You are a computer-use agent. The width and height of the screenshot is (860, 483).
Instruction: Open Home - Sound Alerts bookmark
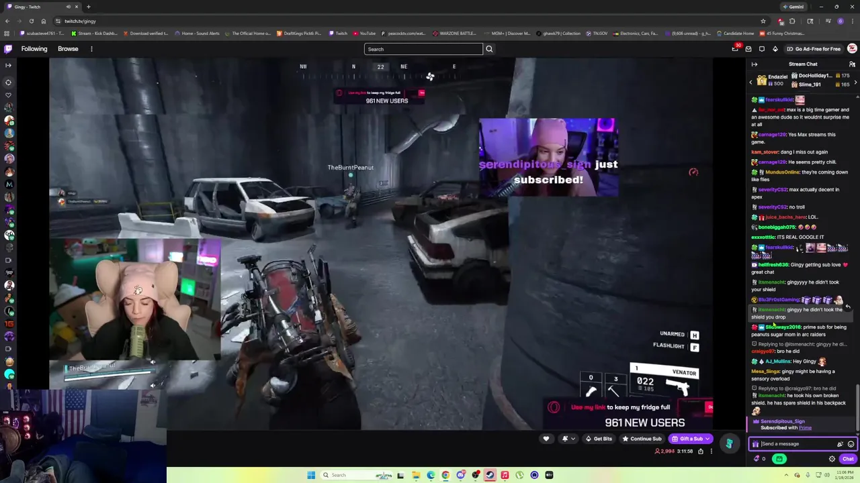click(197, 34)
